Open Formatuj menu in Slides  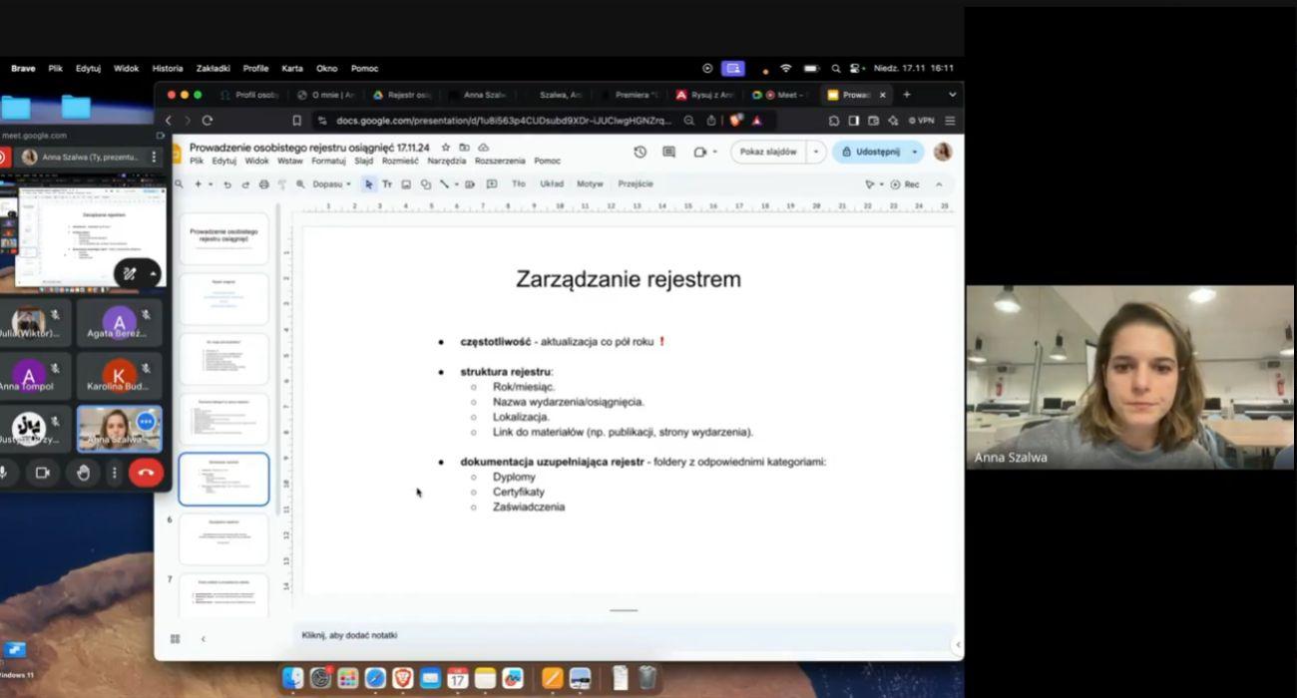[x=328, y=161]
